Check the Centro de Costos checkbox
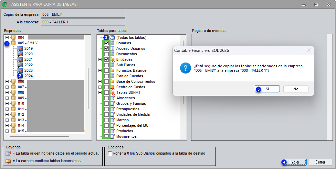 (x=106, y=87)
